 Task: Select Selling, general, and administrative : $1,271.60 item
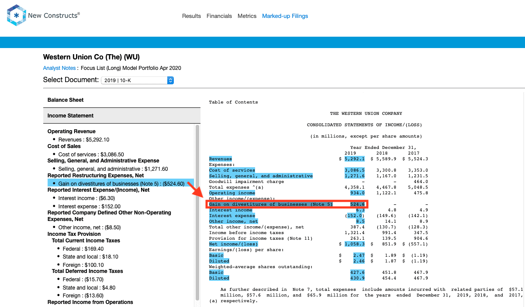[113, 169]
